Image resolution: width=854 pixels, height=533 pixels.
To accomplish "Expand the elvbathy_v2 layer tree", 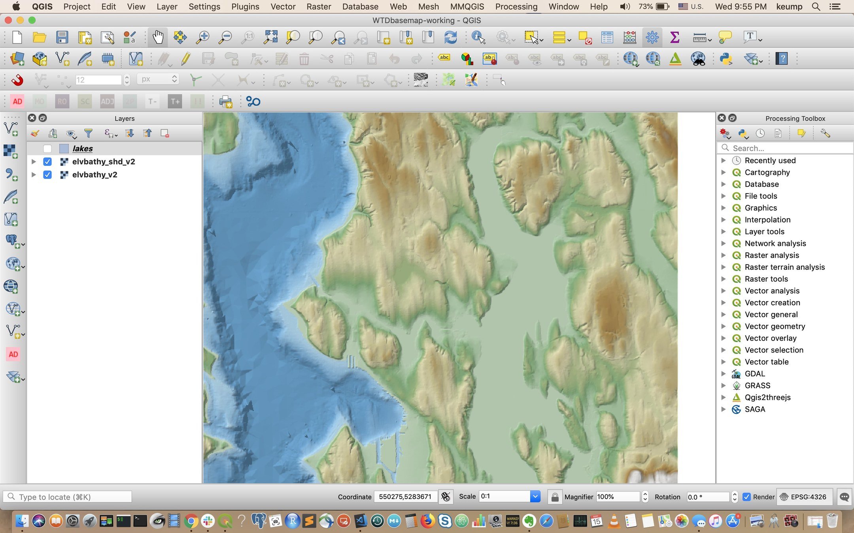I will [34, 175].
